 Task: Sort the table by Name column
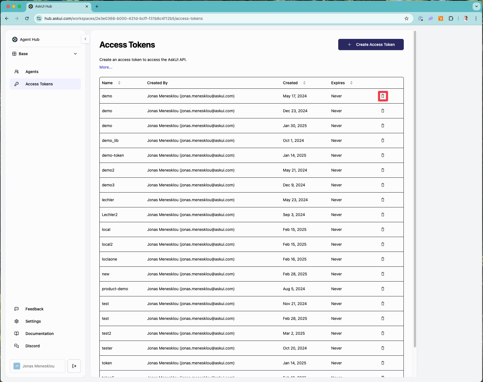[119, 83]
